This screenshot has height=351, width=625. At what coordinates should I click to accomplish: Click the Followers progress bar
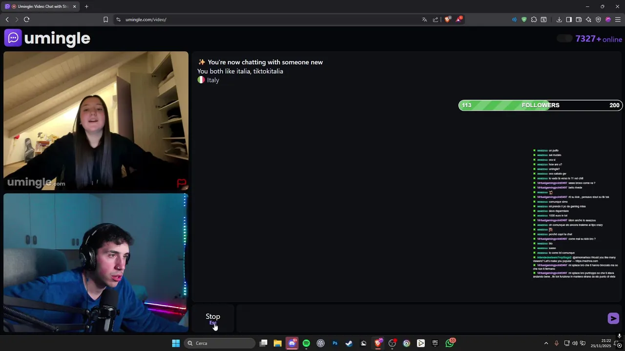(541, 105)
